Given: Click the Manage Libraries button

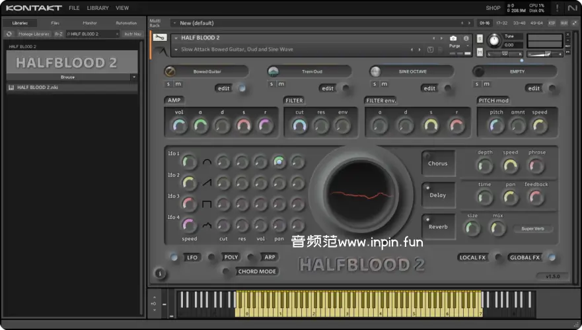Looking at the screenshot, I should [x=34, y=34].
